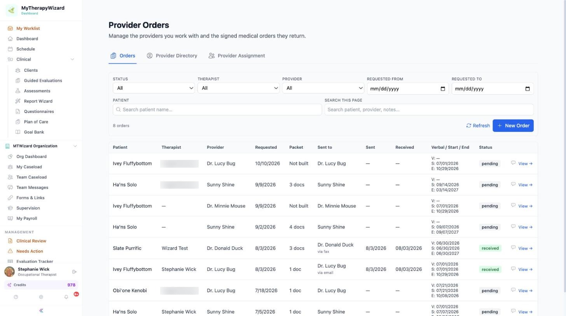The height and width of the screenshot is (316, 566).
Task: Switch to the Provider Directory tab
Action: (172, 56)
